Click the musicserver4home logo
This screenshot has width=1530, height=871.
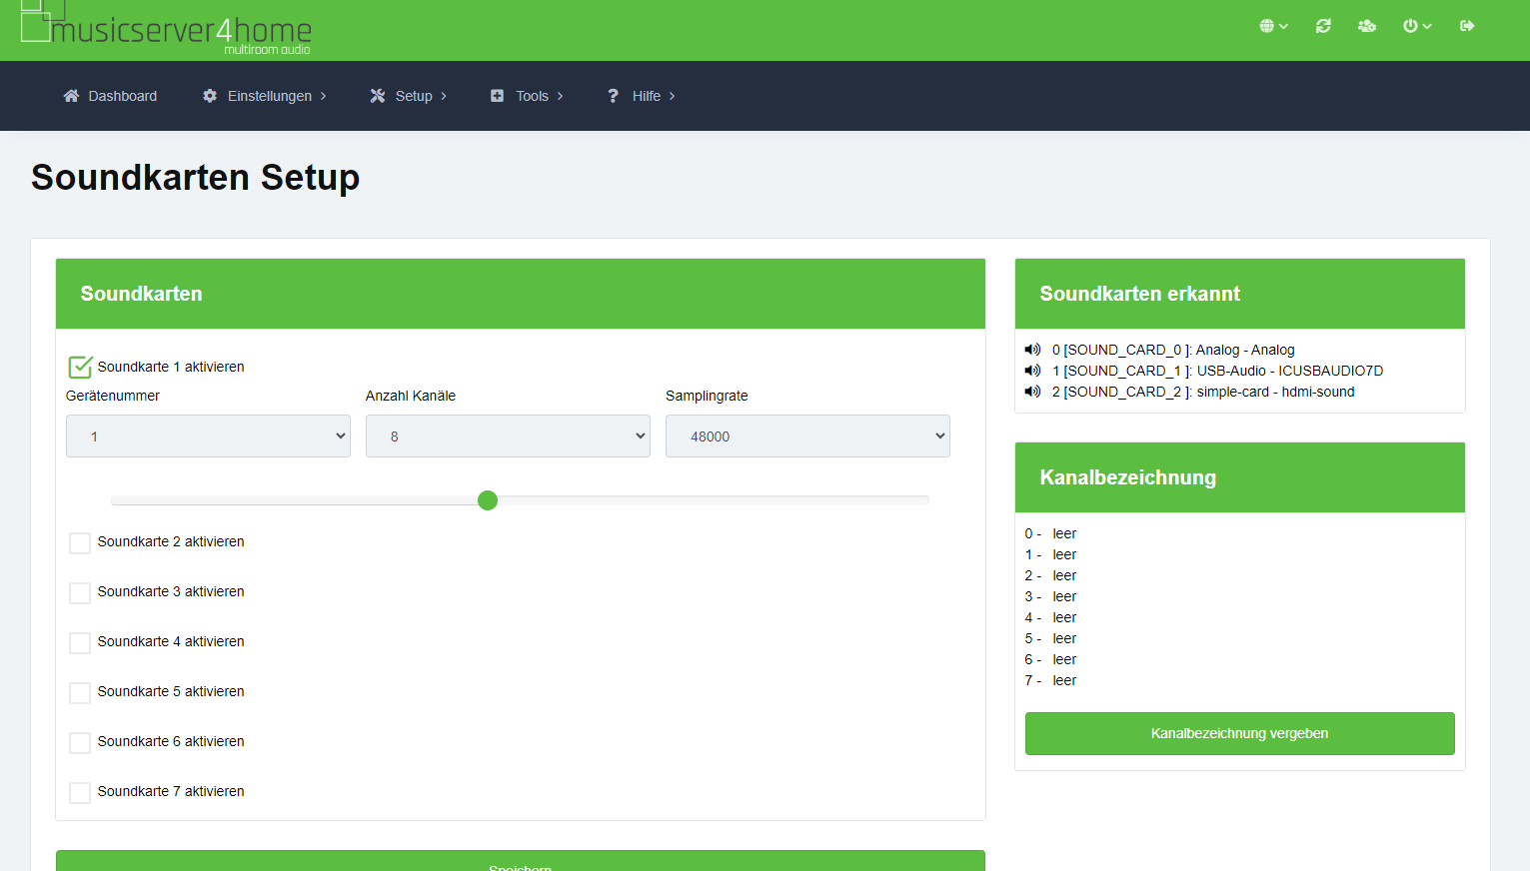tap(166, 29)
